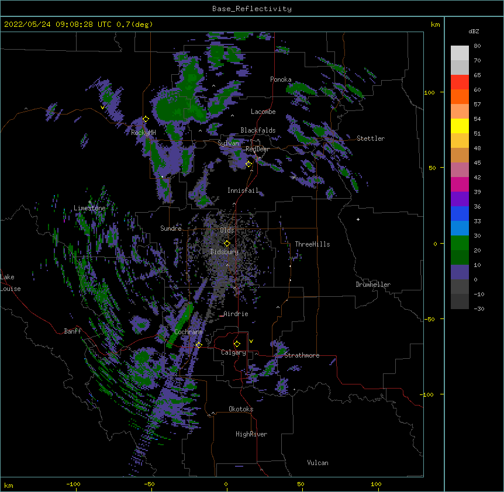The width and height of the screenshot is (504, 492).
Task: Click the Ponoka label
Action: 281,79
